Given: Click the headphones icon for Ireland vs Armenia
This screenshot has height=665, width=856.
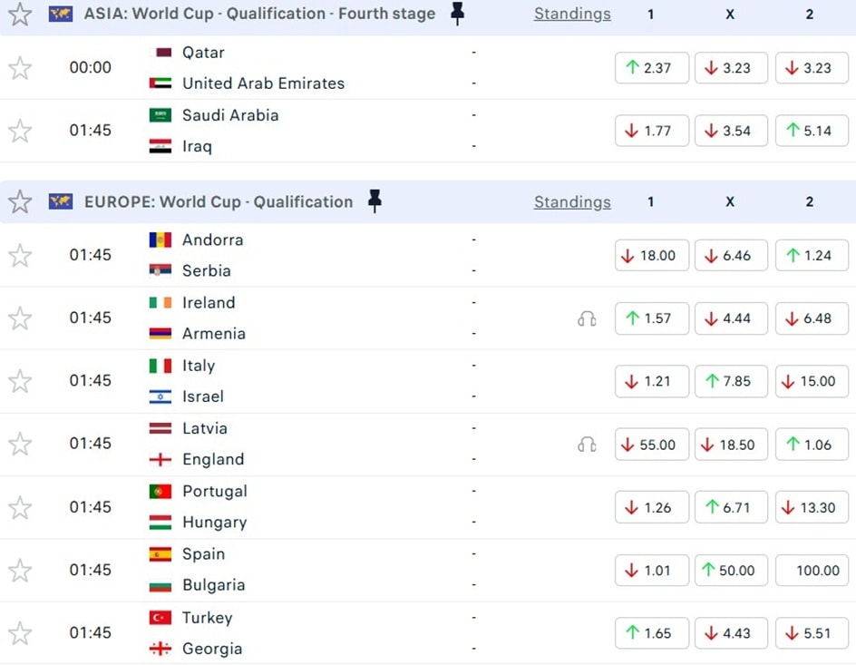Looking at the screenshot, I should click(x=587, y=318).
